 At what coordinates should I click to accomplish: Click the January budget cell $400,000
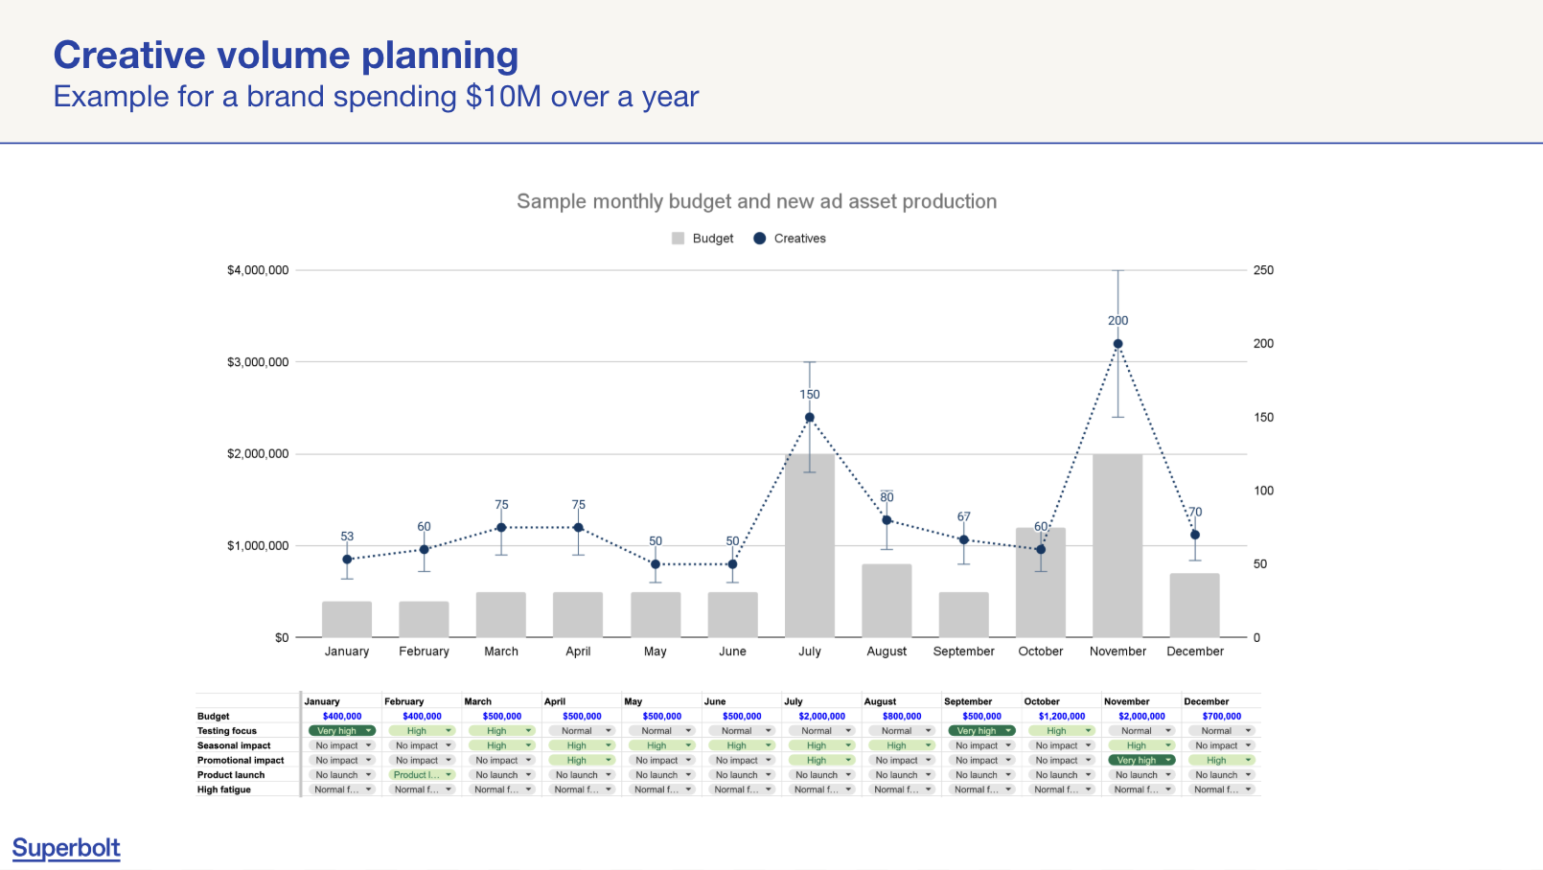click(x=342, y=717)
